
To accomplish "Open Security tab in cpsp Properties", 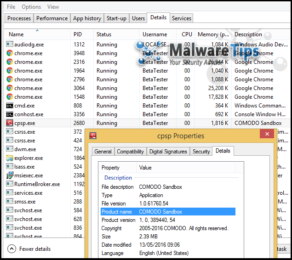I will (201, 152).
